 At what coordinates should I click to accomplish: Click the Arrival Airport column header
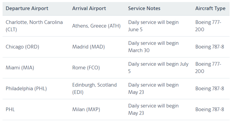coord(89,8)
